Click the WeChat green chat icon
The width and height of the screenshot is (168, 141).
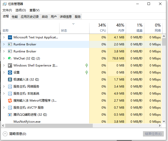(x=10, y=58)
